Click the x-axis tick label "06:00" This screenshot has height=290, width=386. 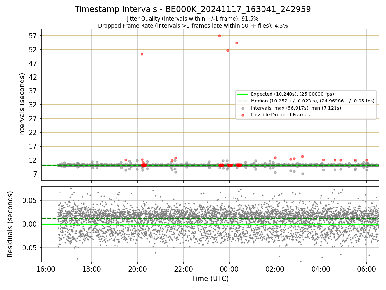[367, 269]
